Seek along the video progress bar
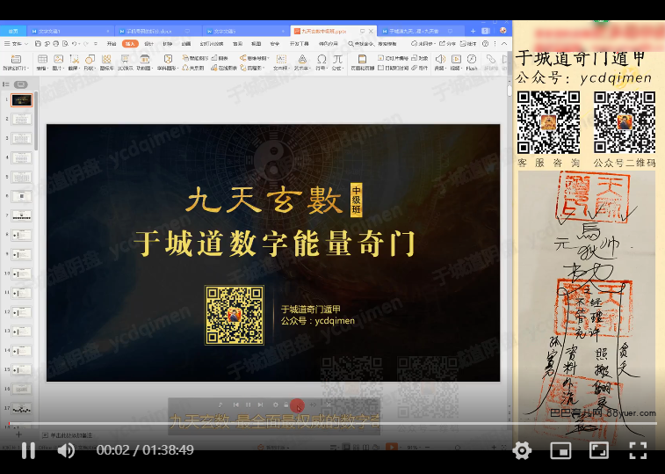The height and width of the screenshot is (474, 665). [x=332, y=424]
